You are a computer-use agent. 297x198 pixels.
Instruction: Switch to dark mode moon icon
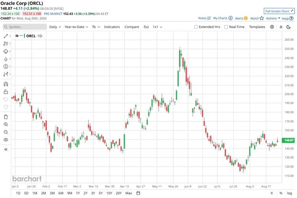click(x=288, y=27)
